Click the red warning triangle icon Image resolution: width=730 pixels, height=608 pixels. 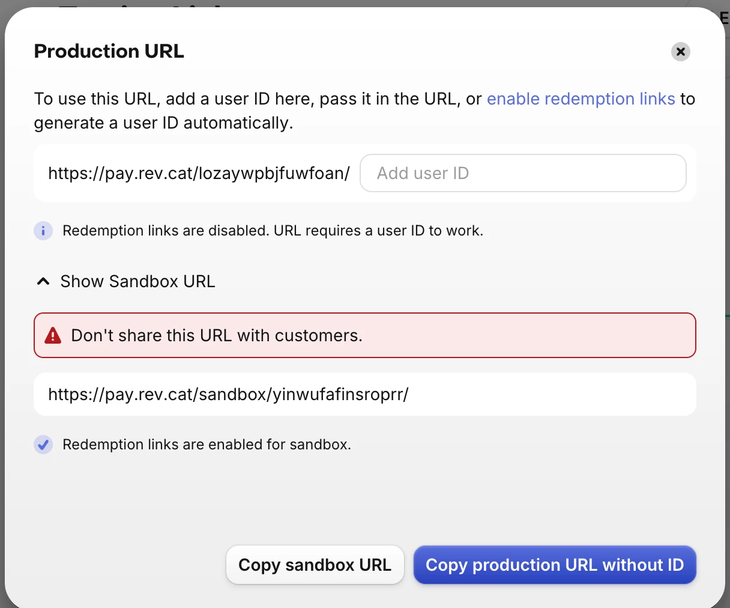pyautogui.click(x=53, y=335)
